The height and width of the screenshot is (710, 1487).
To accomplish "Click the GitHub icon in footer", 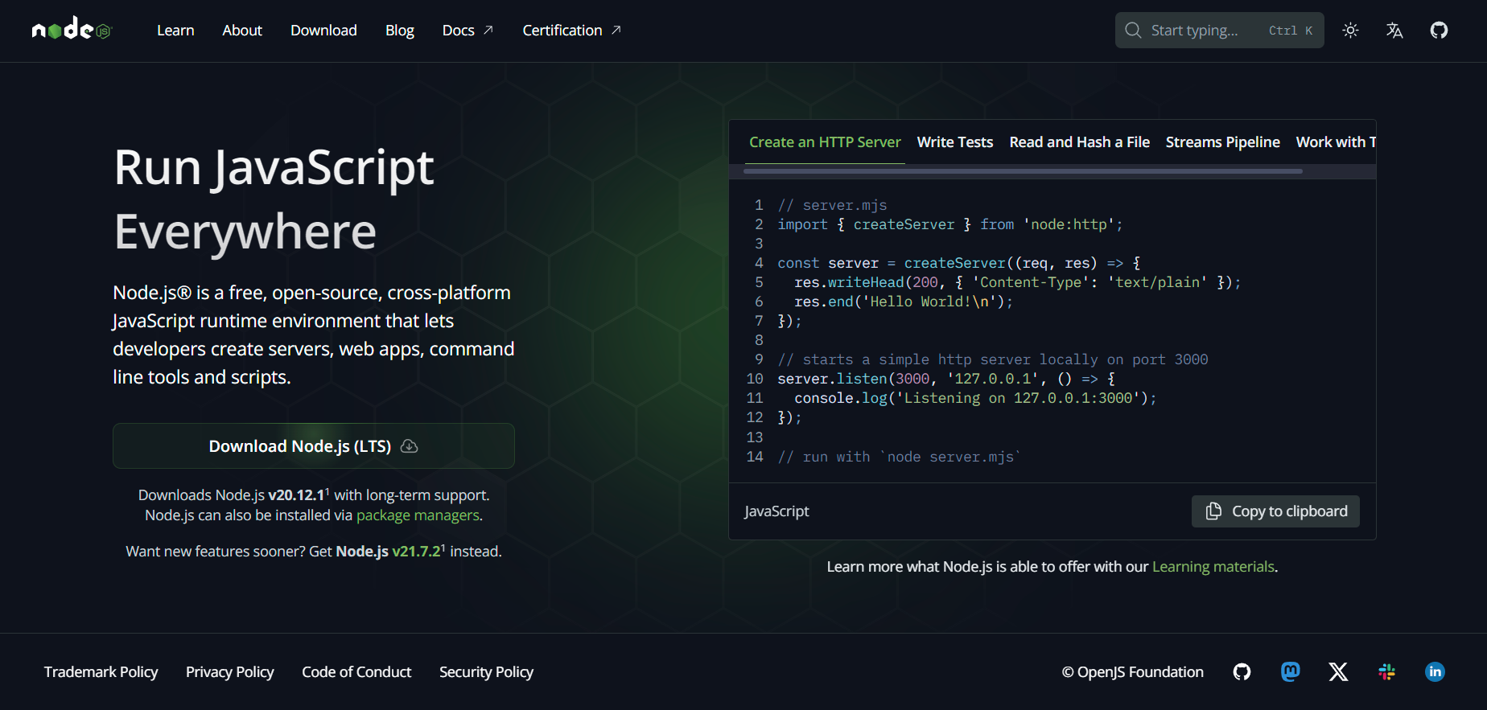I will [x=1242, y=672].
